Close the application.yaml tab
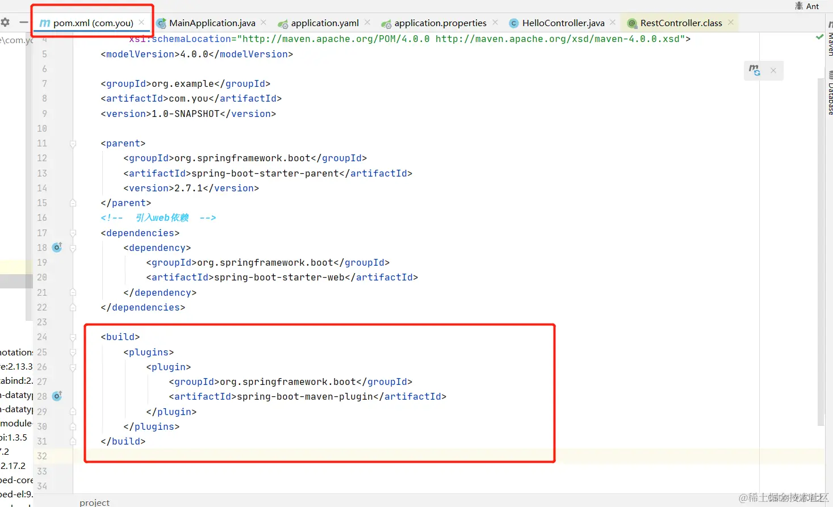The width and height of the screenshot is (833, 507). 367,22
